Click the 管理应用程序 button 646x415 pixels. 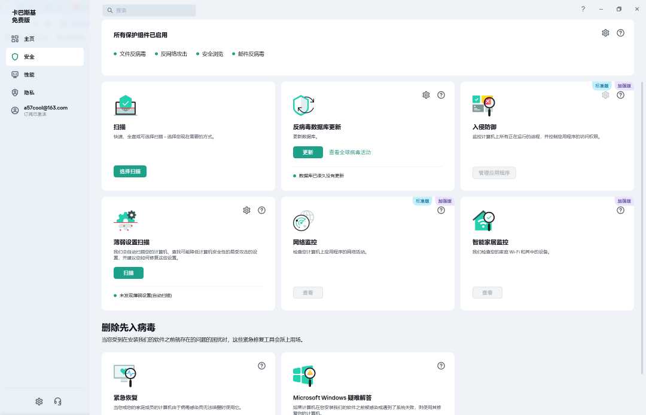(494, 173)
